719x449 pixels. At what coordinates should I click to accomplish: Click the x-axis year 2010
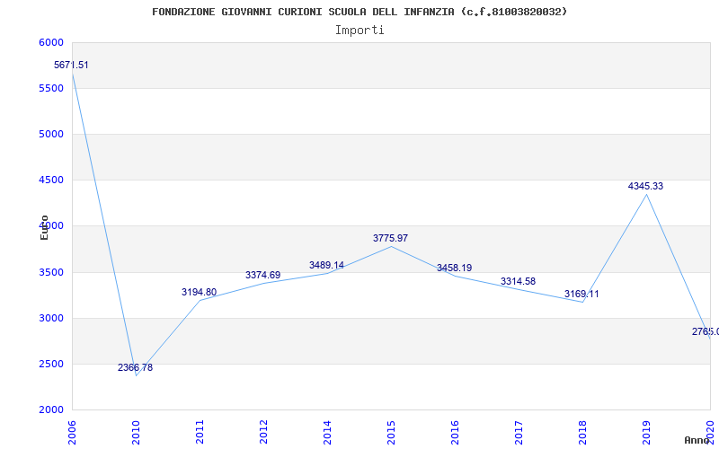point(136,433)
